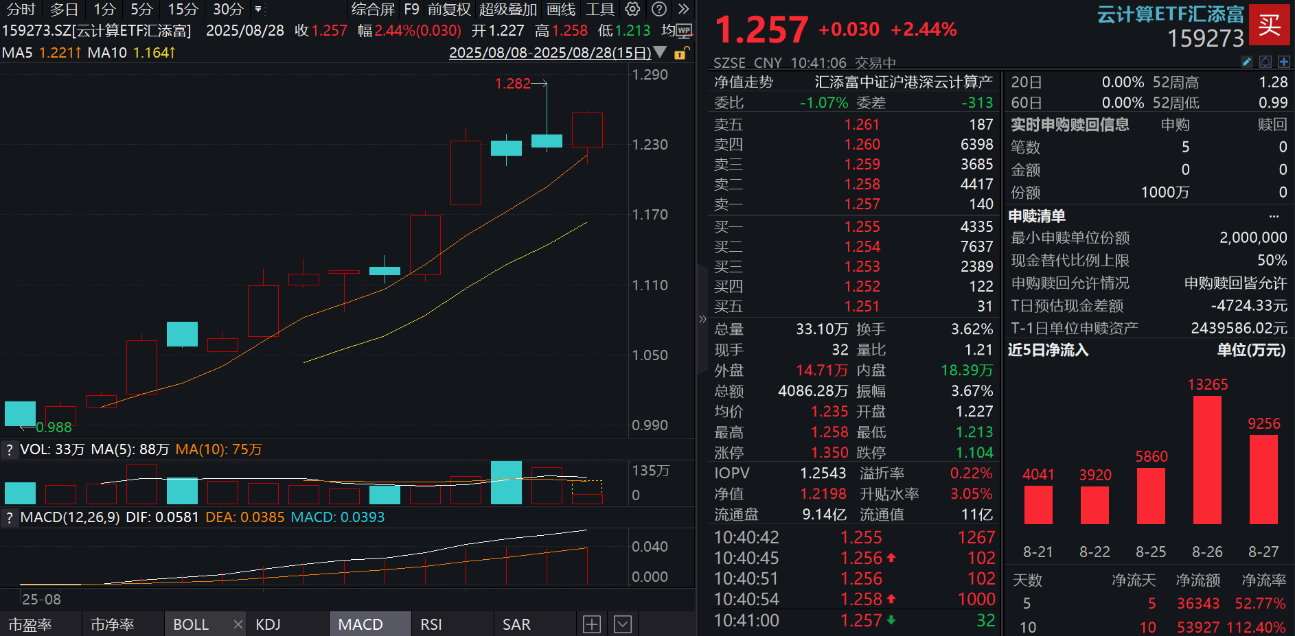Click the >> overflow chevron in the toolbar
Viewport: 1295px width, 636px height.
tap(683, 10)
